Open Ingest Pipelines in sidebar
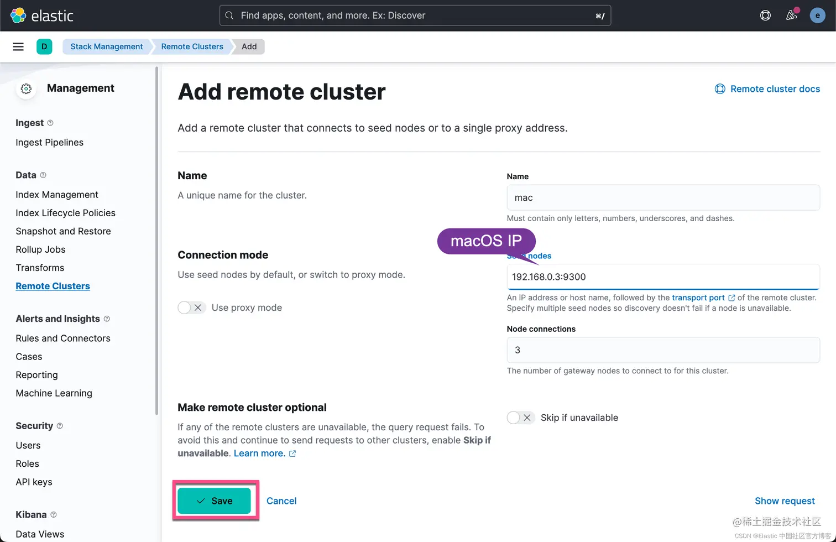This screenshot has width=836, height=542. (x=50, y=142)
